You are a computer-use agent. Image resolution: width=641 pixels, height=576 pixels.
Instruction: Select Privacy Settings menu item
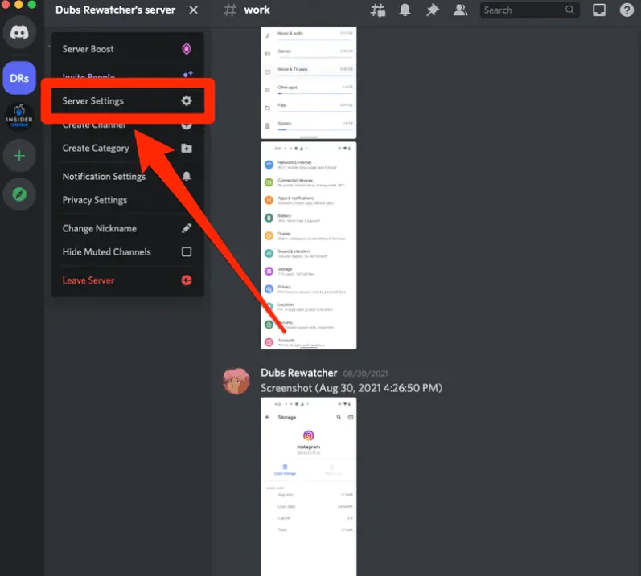tap(128, 200)
